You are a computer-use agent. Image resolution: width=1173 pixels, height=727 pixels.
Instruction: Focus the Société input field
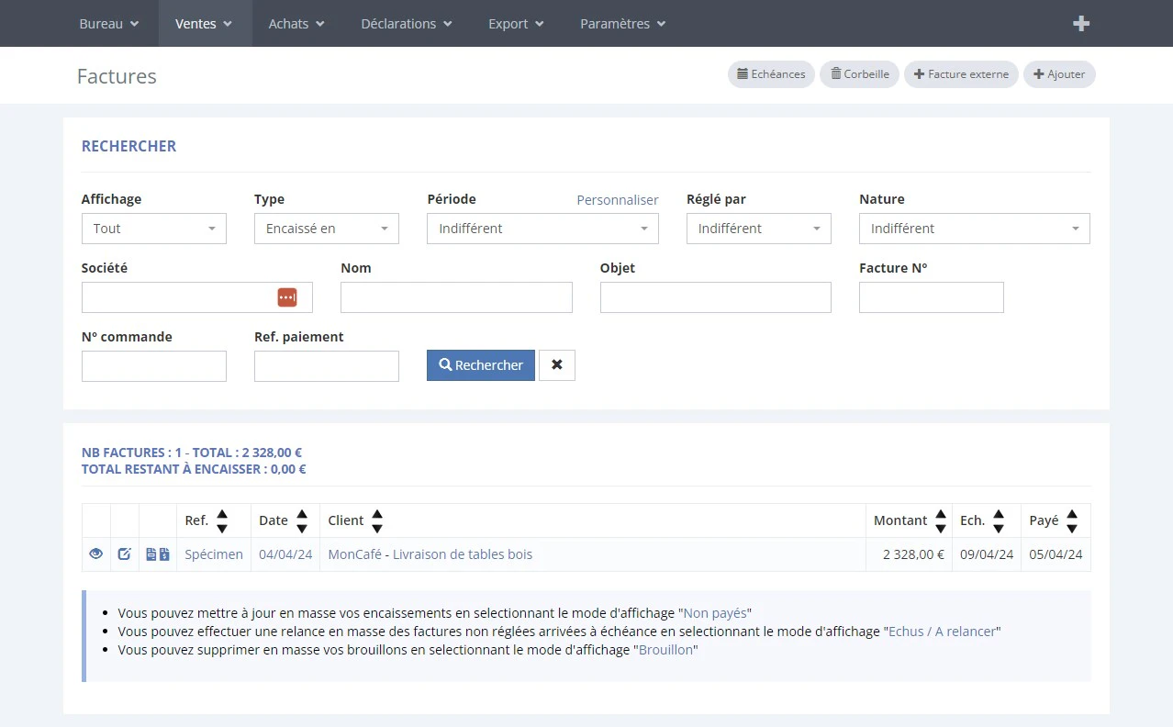(197, 297)
